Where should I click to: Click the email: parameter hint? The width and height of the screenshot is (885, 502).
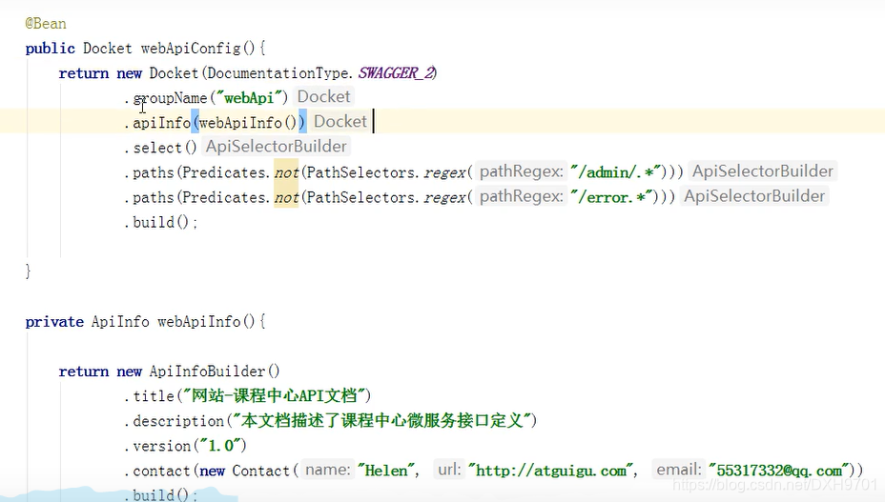[x=679, y=470]
